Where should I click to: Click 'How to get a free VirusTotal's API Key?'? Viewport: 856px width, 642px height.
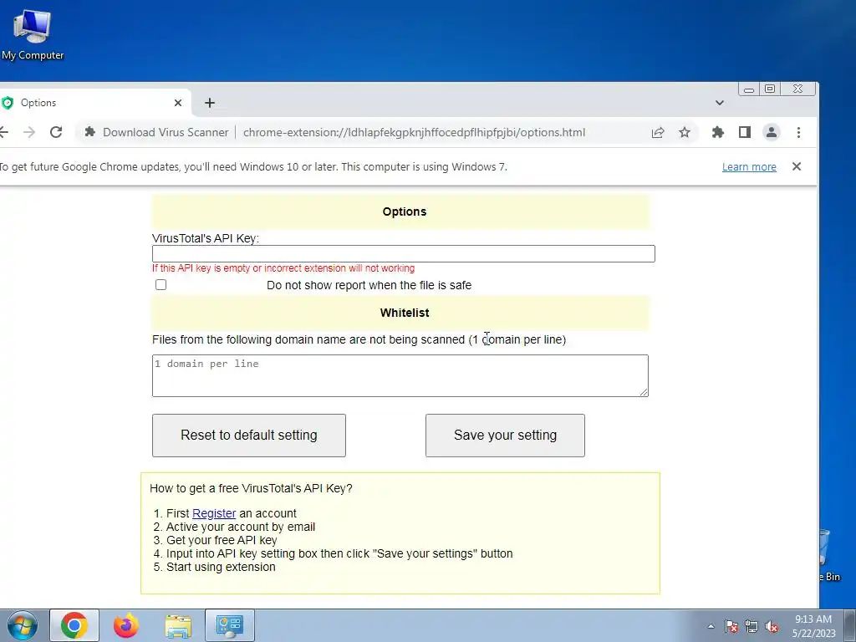[x=251, y=488]
